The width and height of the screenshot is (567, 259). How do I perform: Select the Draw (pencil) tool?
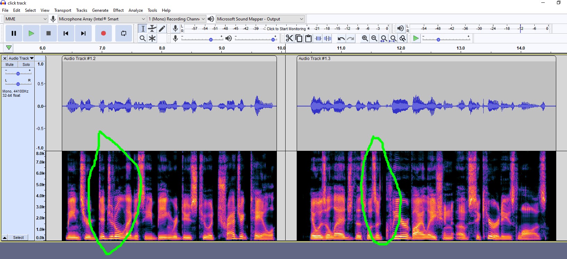tap(162, 29)
